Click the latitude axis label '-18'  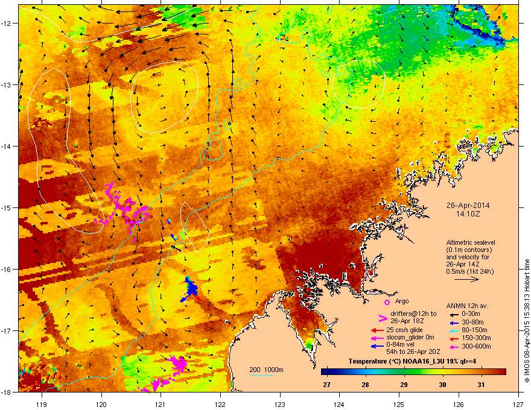(x=6, y=392)
